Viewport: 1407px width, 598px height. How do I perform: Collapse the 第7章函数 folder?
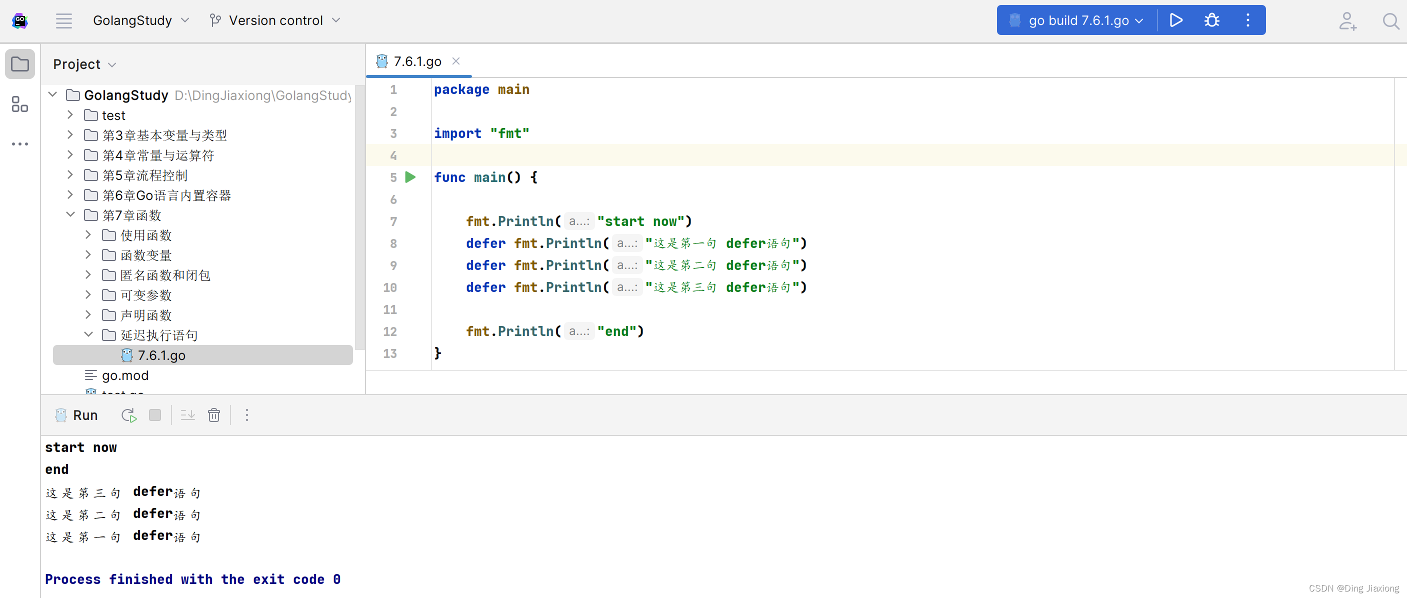click(70, 214)
